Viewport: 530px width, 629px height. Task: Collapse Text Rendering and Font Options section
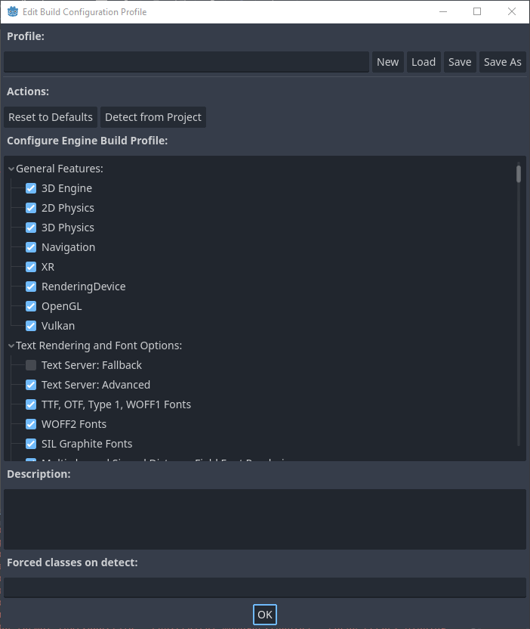pos(11,345)
